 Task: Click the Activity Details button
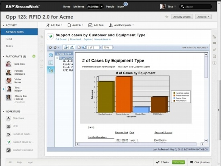coord(182,17)
